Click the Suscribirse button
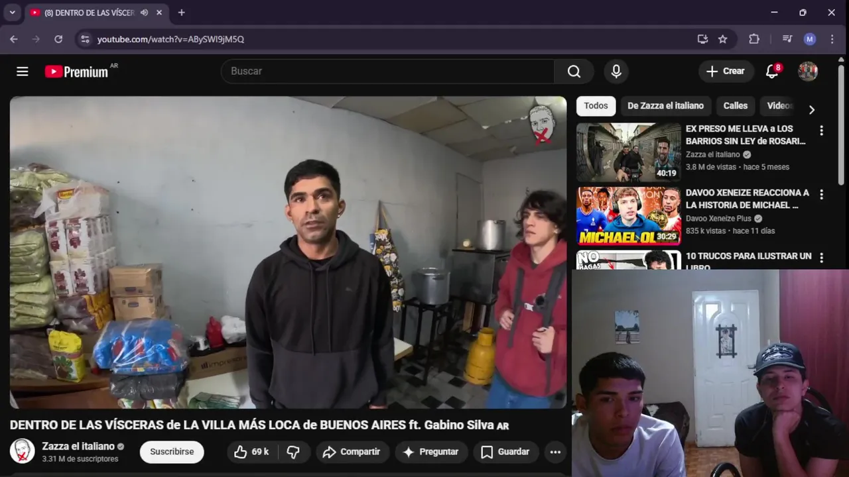 tap(172, 452)
